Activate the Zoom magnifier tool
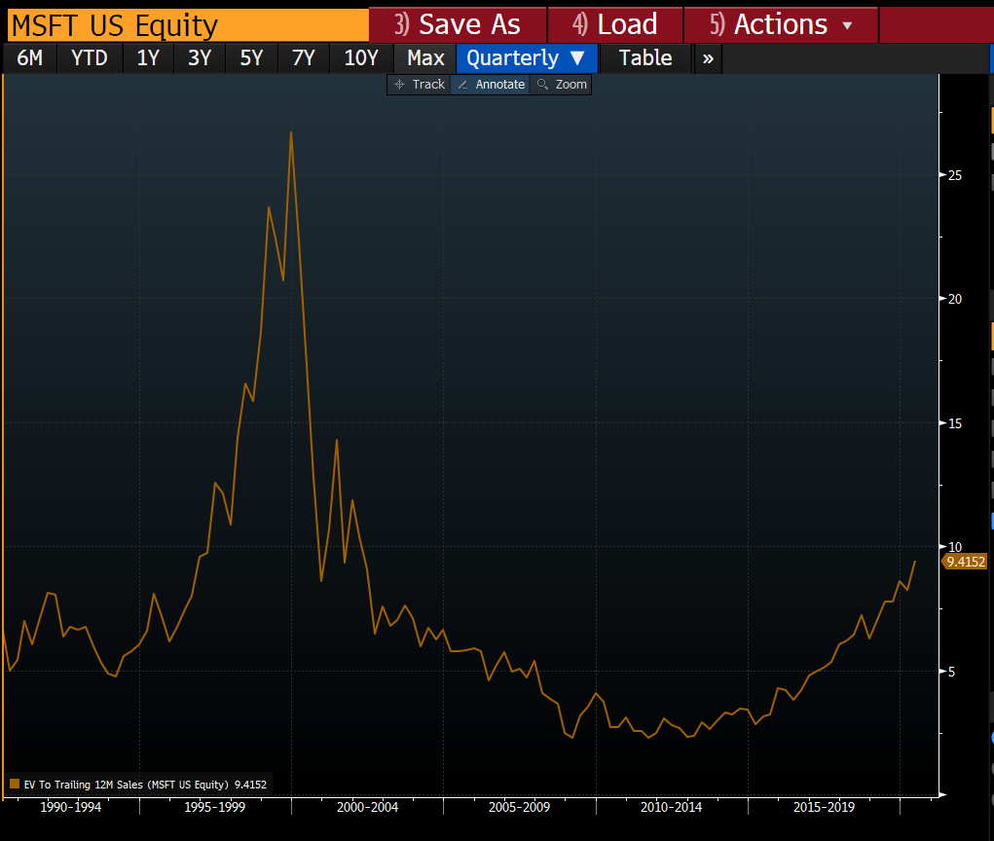 point(562,85)
